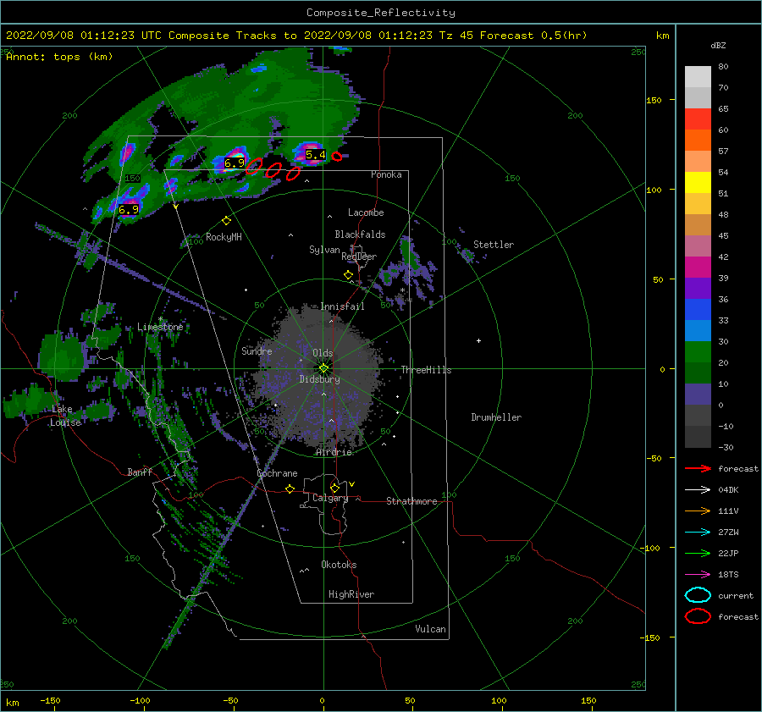
Task: Click the dBZ heading above the color scale
Action: [x=718, y=46]
